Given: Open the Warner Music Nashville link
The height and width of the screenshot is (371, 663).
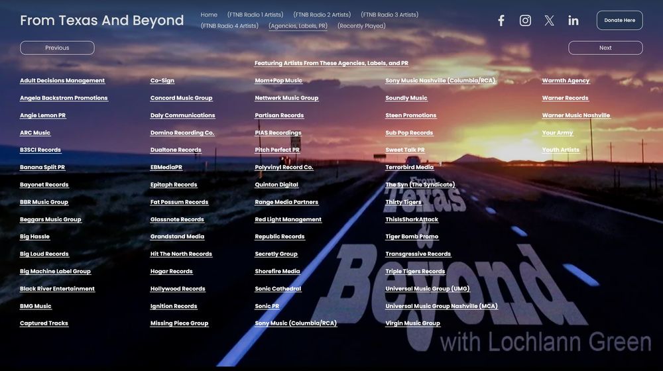Looking at the screenshot, I should point(576,115).
